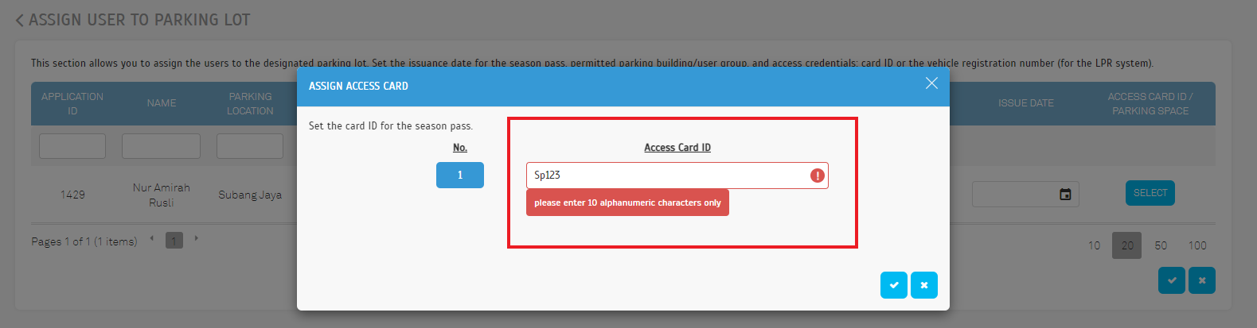Click the Name filter box
Viewport: 1257px width, 328px height.
click(161, 146)
